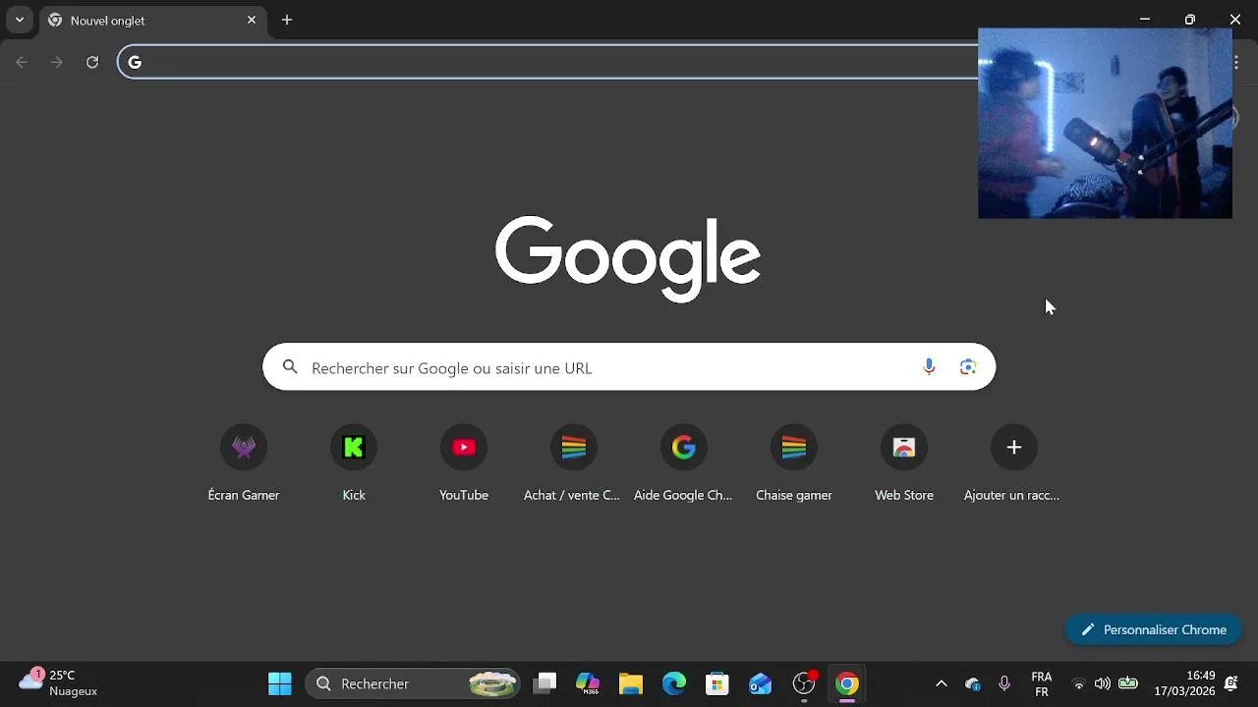Open Outlook from the taskbar

(761, 683)
